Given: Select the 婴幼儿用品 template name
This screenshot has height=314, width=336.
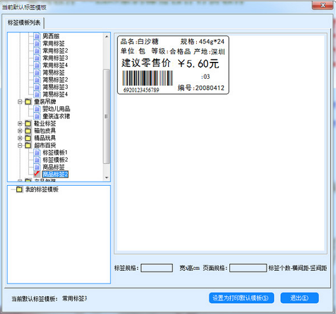Looking at the screenshot, I should point(56,109).
